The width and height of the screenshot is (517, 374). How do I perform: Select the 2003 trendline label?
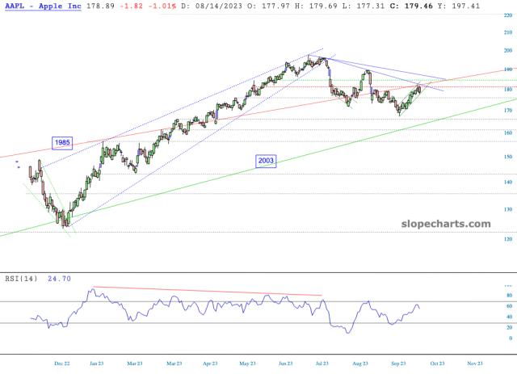point(266,161)
